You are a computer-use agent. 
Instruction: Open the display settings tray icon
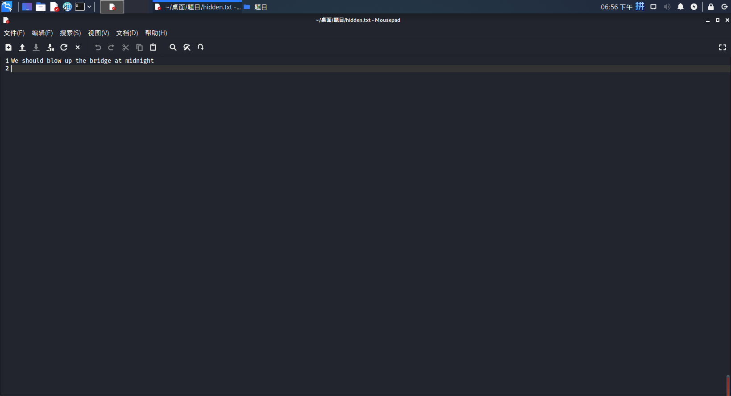click(653, 7)
